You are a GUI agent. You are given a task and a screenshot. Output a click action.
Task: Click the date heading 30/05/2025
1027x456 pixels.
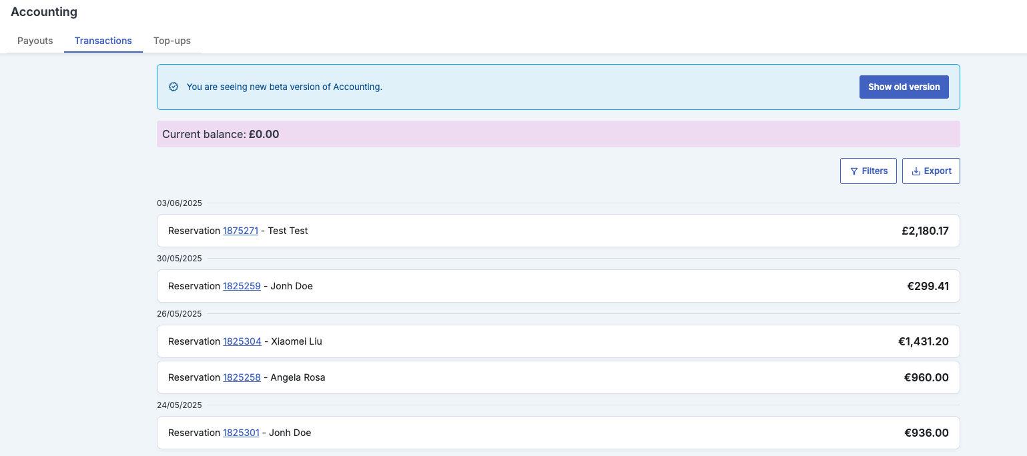(180, 259)
